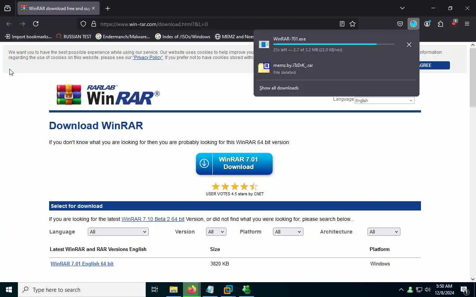The height and width of the screenshot is (297, 476).
Task: Go forward with arrow button
Action: [22, 24]
